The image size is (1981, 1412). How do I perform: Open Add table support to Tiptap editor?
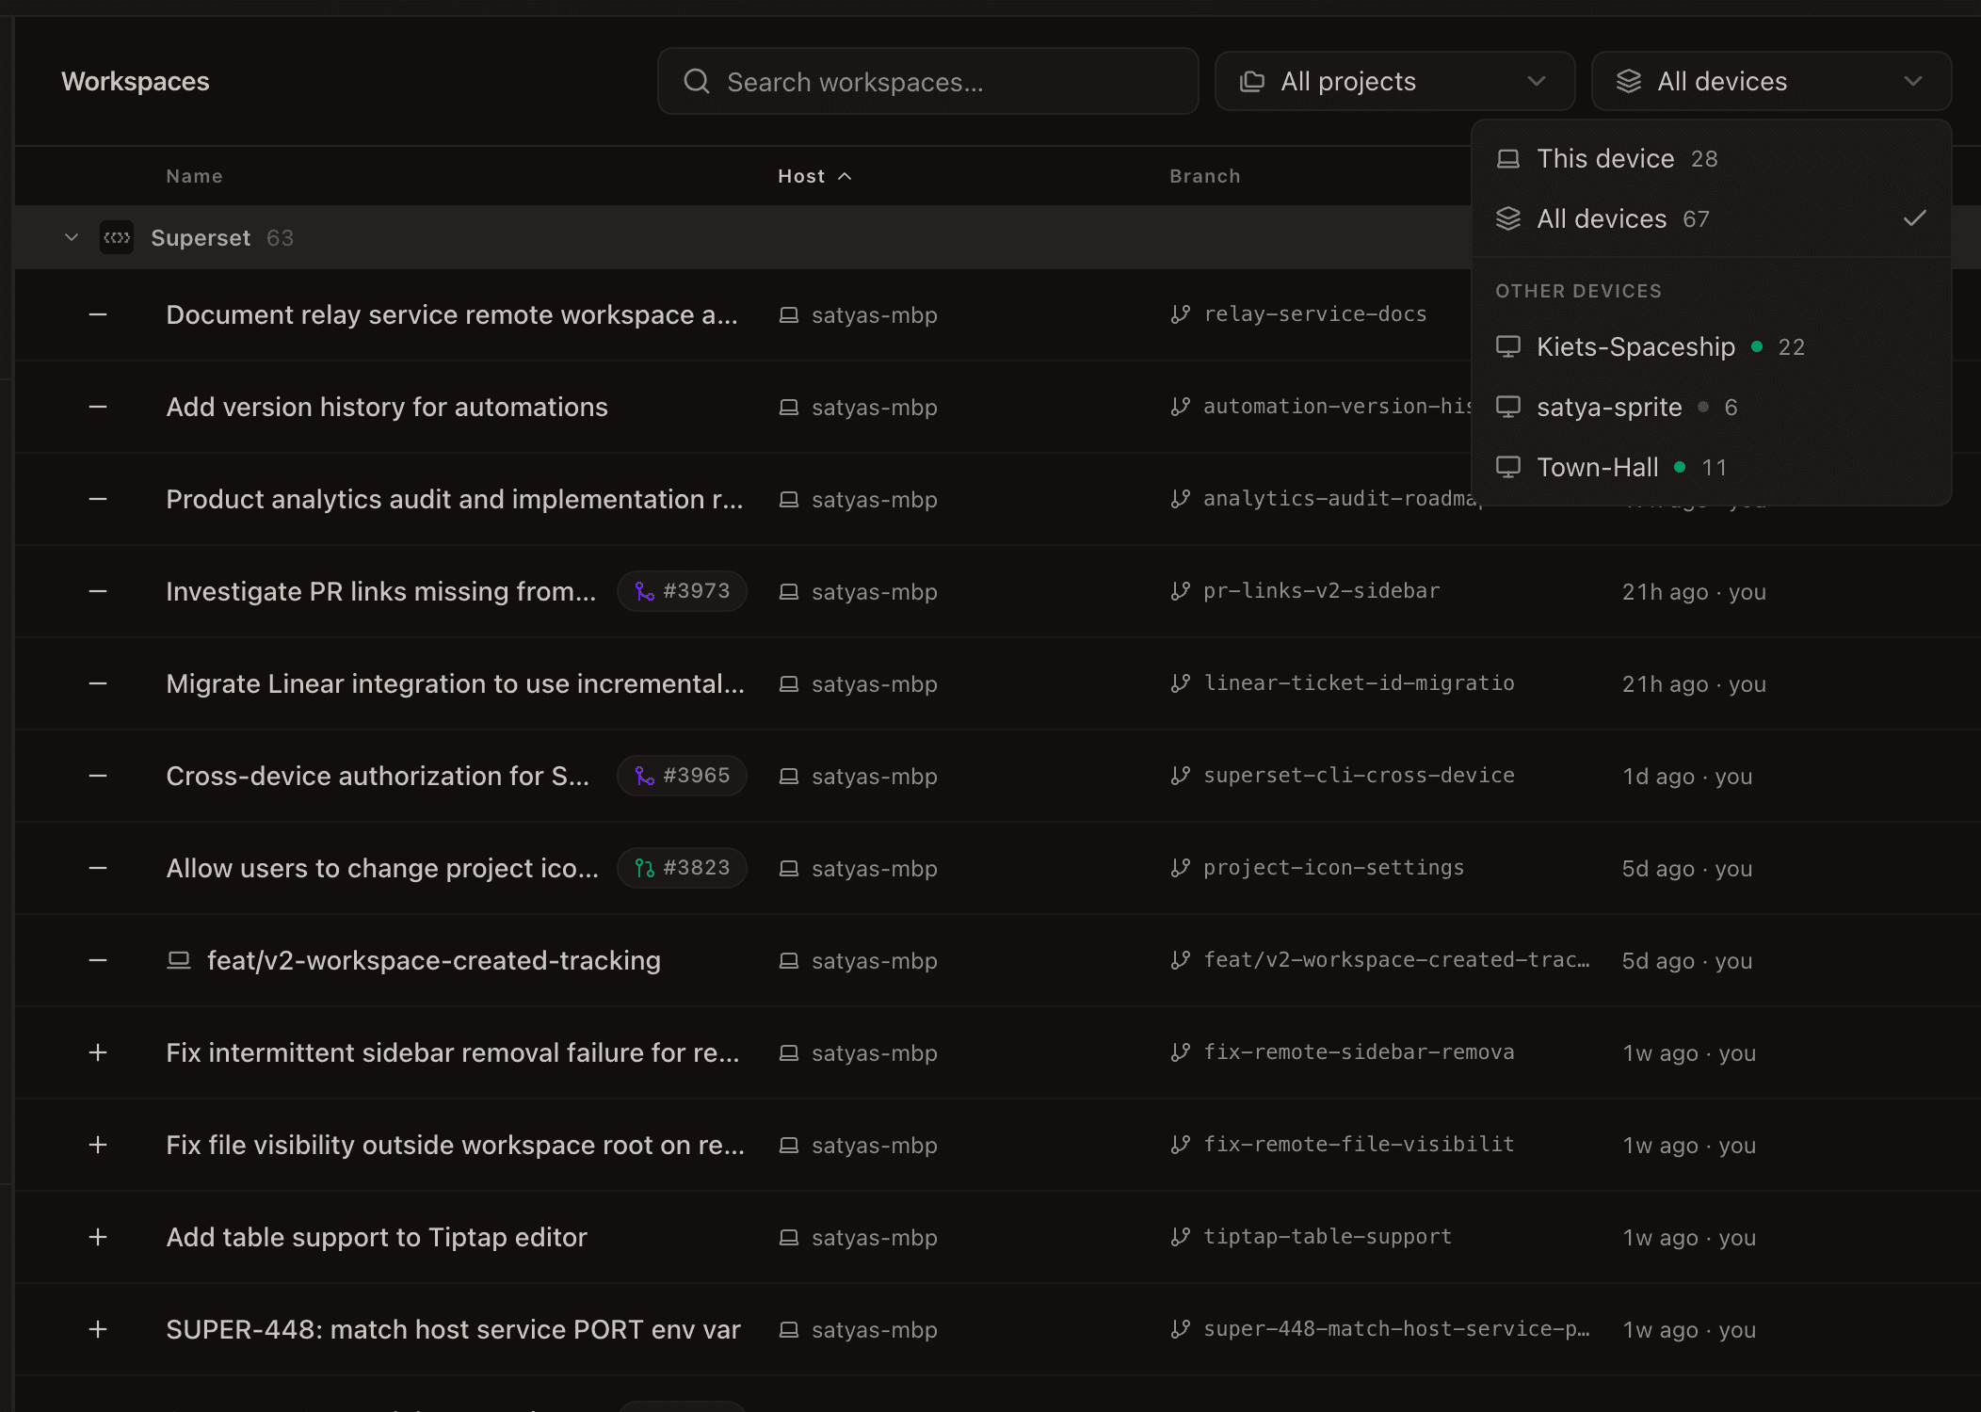tap(377, 1237)
